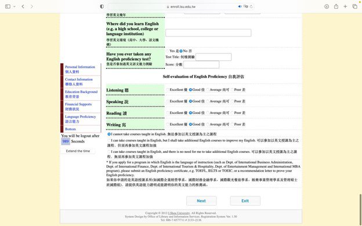Image resolution: width=362 pixels, height=226 pixels.
Task: Select Yes for English proficiency test
Action: pos(168,51)
